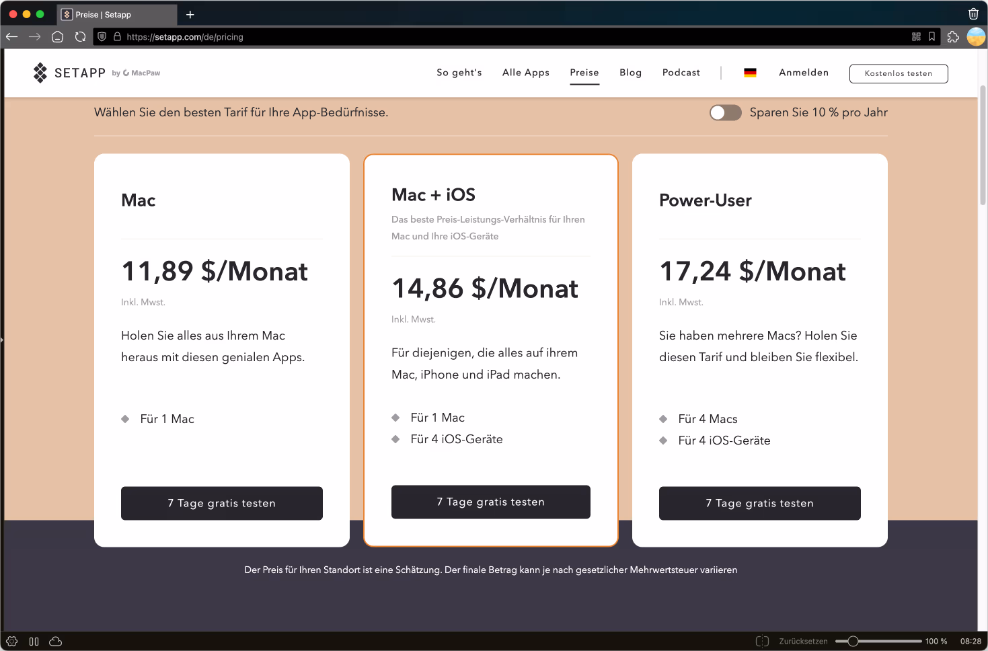Select the Preise | Setapp browser tab
Image resolution: width=988 pixels, height=651 pixels.
point(118,15)
